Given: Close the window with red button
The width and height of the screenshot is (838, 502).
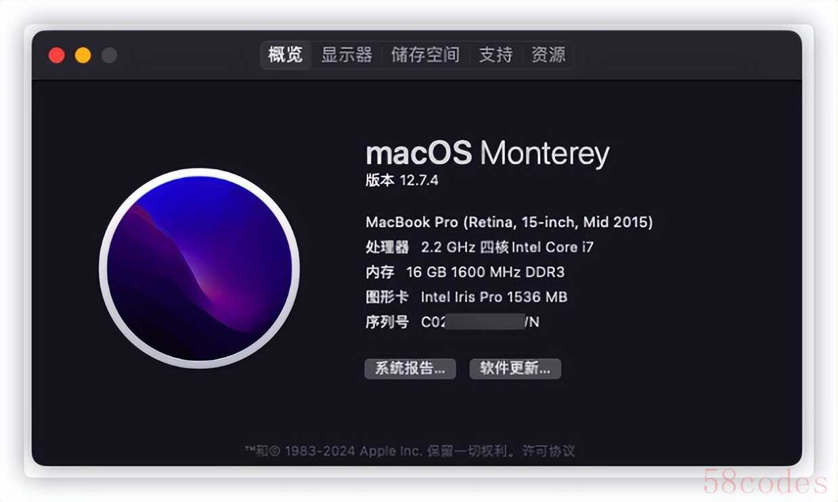Looking at the screenshot, I should point(57,55).
